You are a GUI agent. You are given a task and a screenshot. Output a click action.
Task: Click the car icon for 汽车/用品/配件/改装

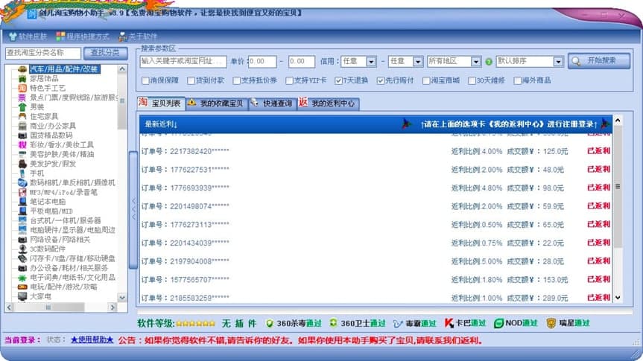(22, 69)
